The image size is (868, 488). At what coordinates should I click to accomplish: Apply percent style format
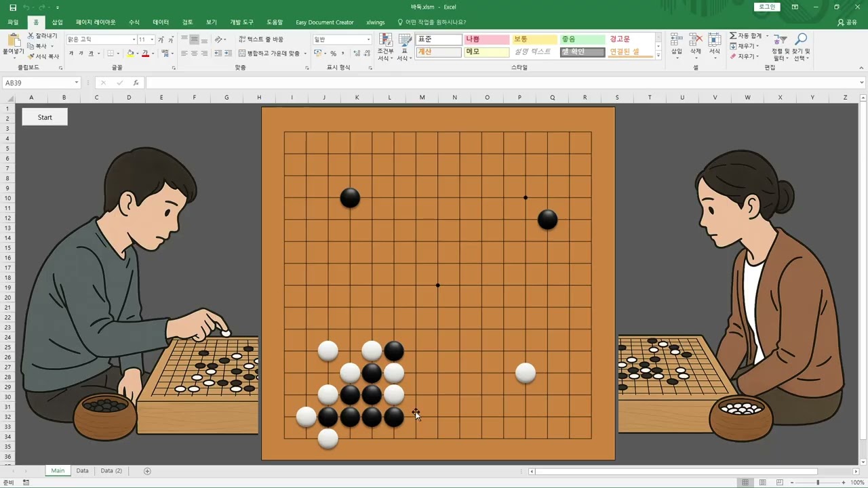[333, 54]
